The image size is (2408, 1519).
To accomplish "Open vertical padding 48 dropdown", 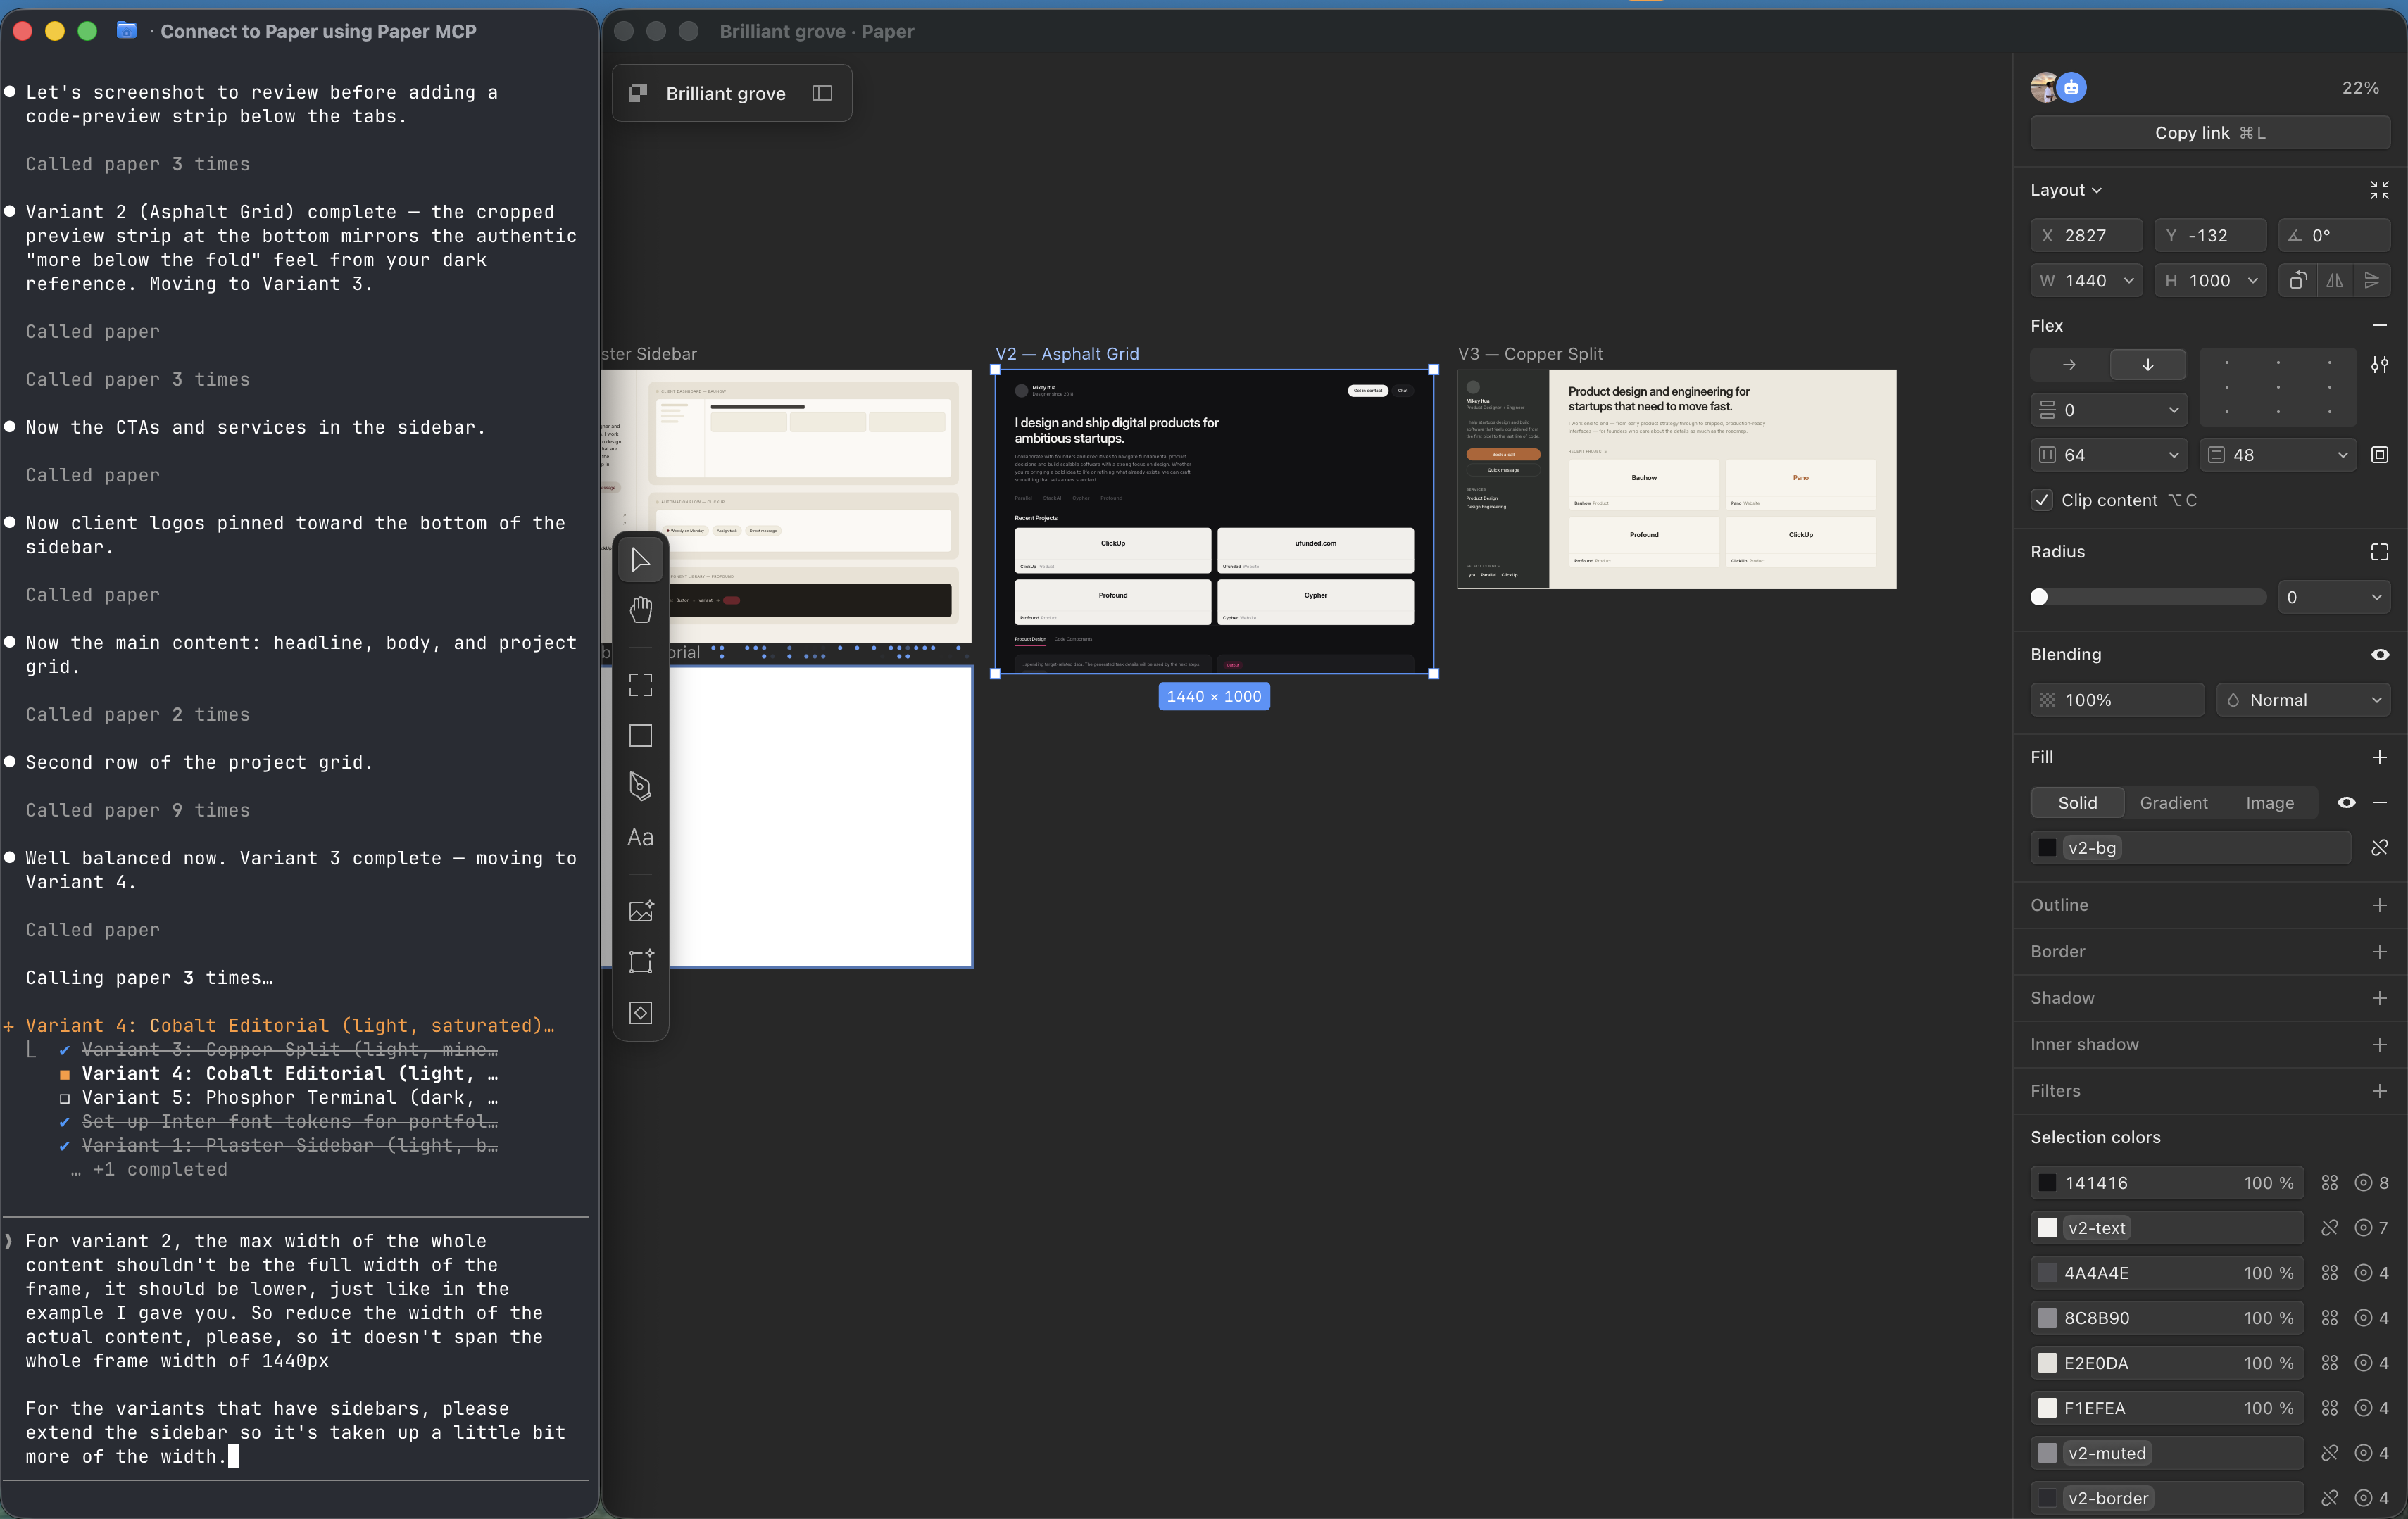I will [x=2342, y=455].
